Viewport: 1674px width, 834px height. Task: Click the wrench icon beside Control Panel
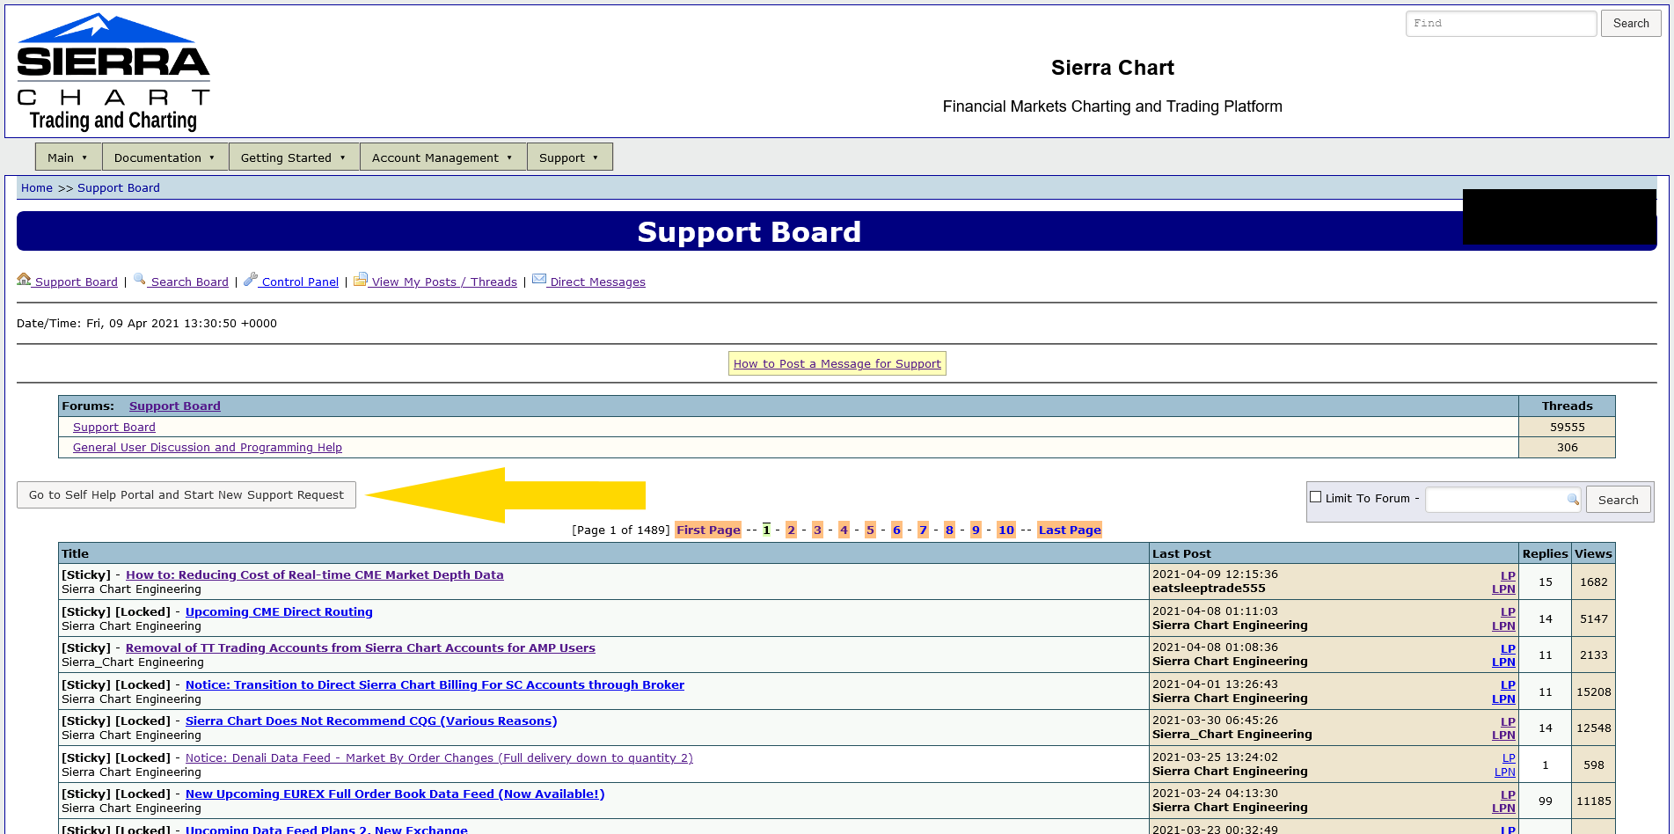[x=251, y=279]
